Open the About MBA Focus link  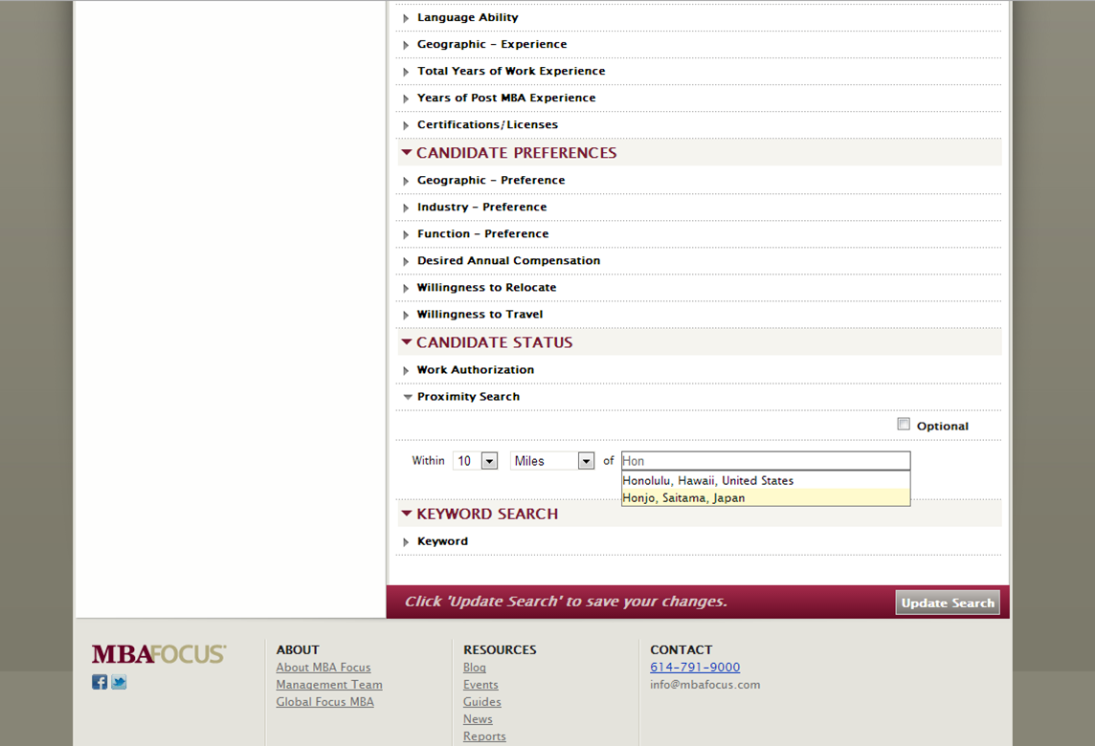324,668
